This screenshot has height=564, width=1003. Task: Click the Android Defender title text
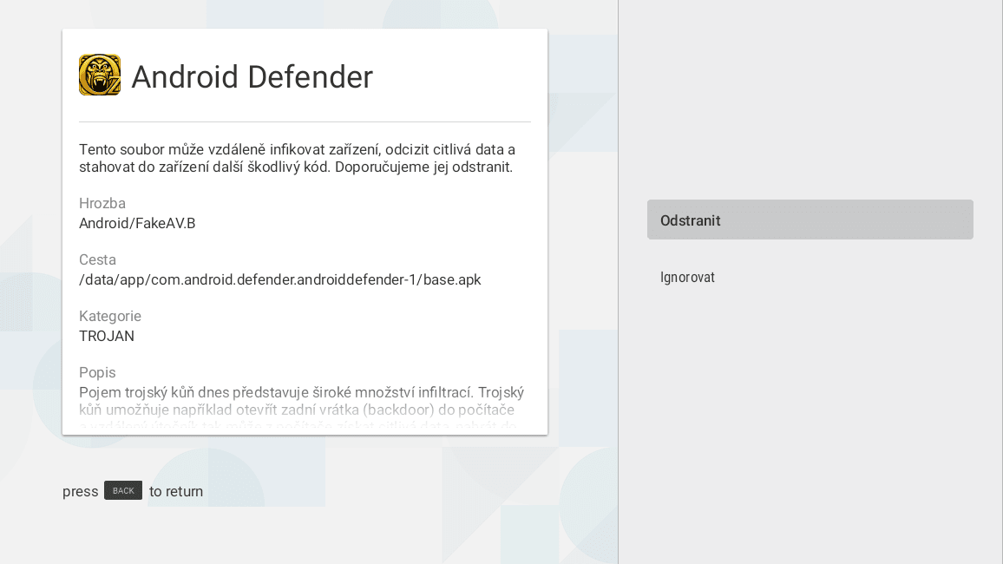point(252,76)
